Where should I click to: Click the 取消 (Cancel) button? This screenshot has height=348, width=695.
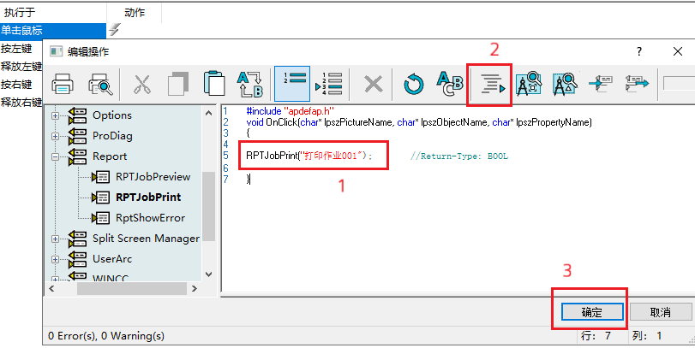tap(660, 312)
